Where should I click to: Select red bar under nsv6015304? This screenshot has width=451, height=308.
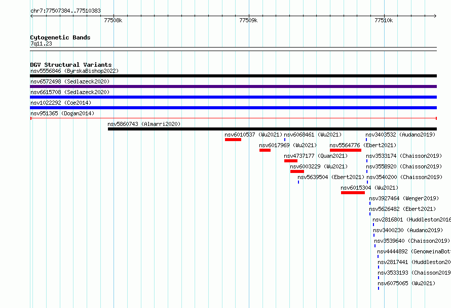coord(353,193)
